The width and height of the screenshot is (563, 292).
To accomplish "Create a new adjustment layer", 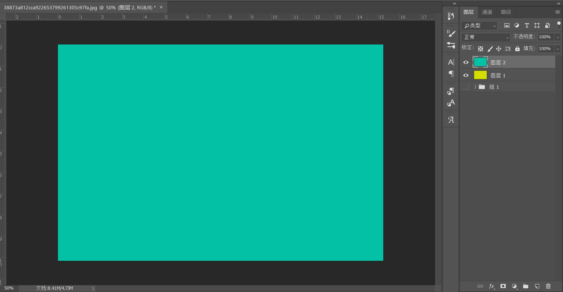I will tap(514, 286).
